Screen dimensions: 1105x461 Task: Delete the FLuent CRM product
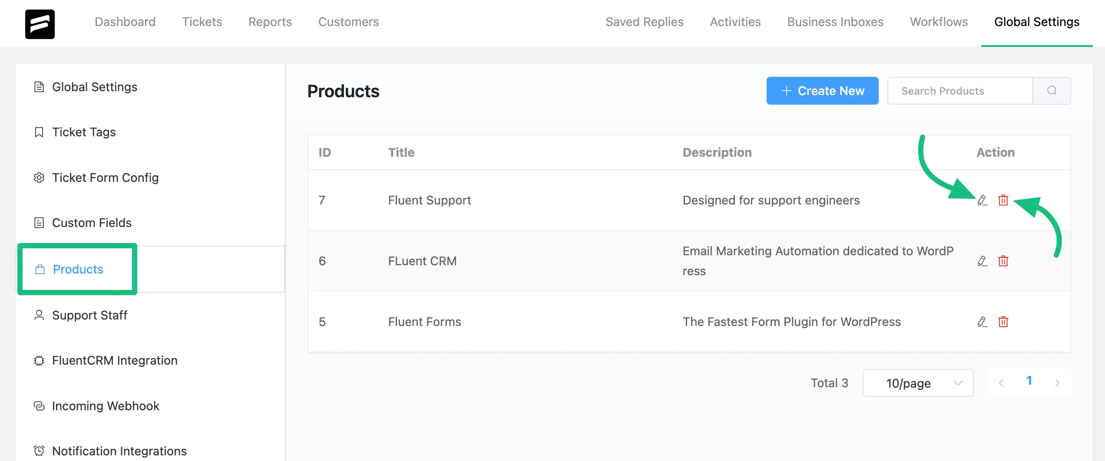click(1003, 261)
